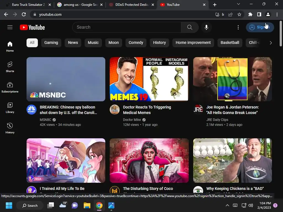Toggle Chrome side panel
This screenshot has width=283, height=212.
pos(259,14)
